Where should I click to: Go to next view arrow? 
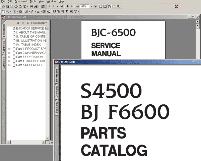[x=72, y=6]
